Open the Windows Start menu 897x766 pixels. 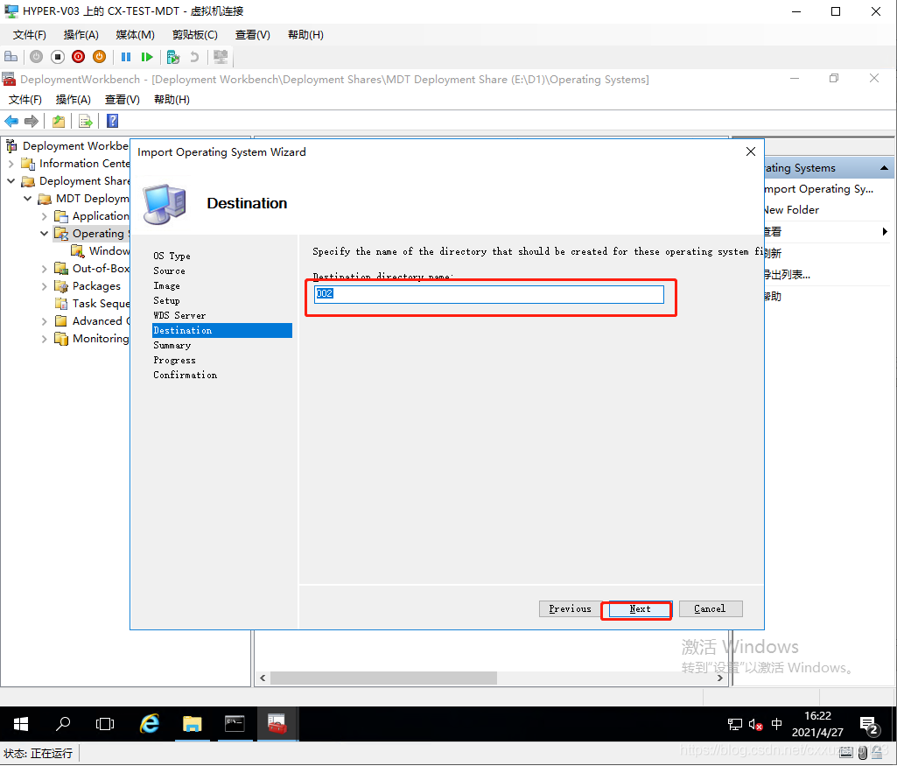click(21, 724)
